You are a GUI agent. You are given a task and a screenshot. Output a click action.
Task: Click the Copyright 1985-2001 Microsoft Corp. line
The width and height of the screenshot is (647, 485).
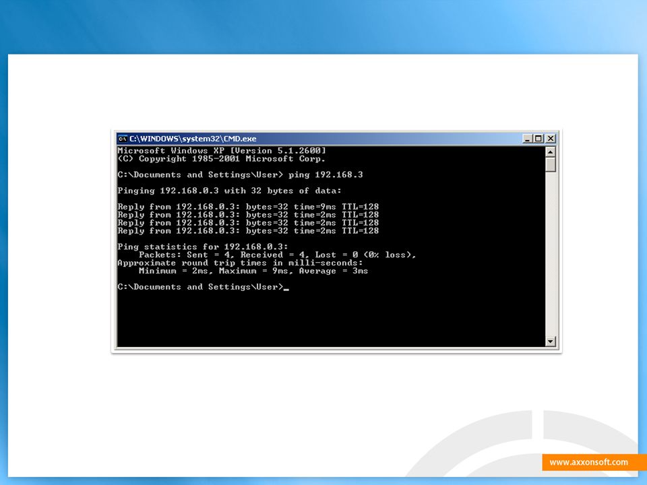(x=222, y=159)
